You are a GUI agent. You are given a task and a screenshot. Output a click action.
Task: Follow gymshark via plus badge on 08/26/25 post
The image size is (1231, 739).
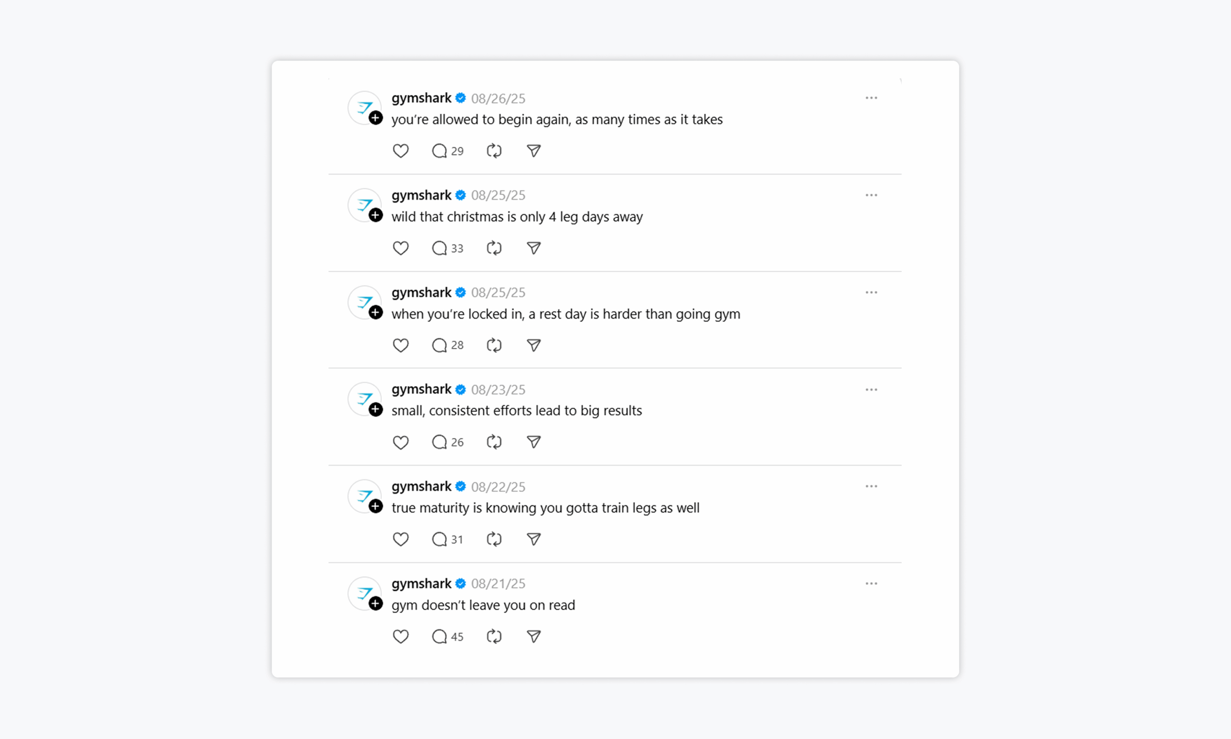coord(376,118)
